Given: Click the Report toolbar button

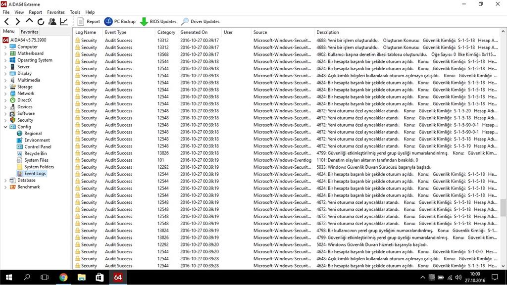Looking at the screenshot, I should (89, 22).
